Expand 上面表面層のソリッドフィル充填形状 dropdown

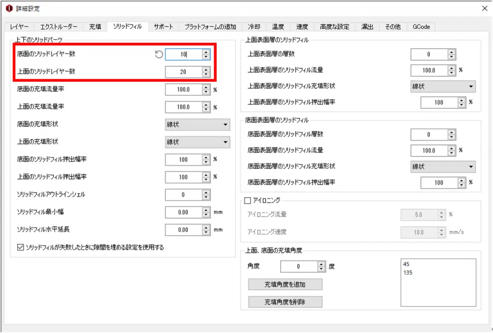pos(443,87)
